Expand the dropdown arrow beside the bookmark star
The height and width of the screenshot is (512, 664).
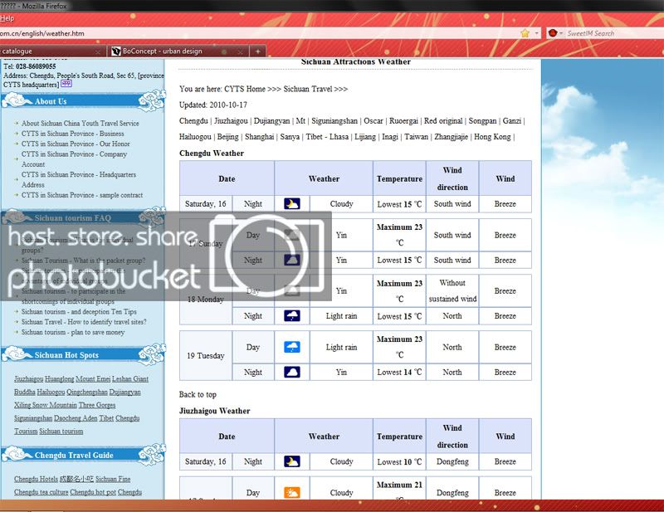pyautogui.click(x=536, y=33)
